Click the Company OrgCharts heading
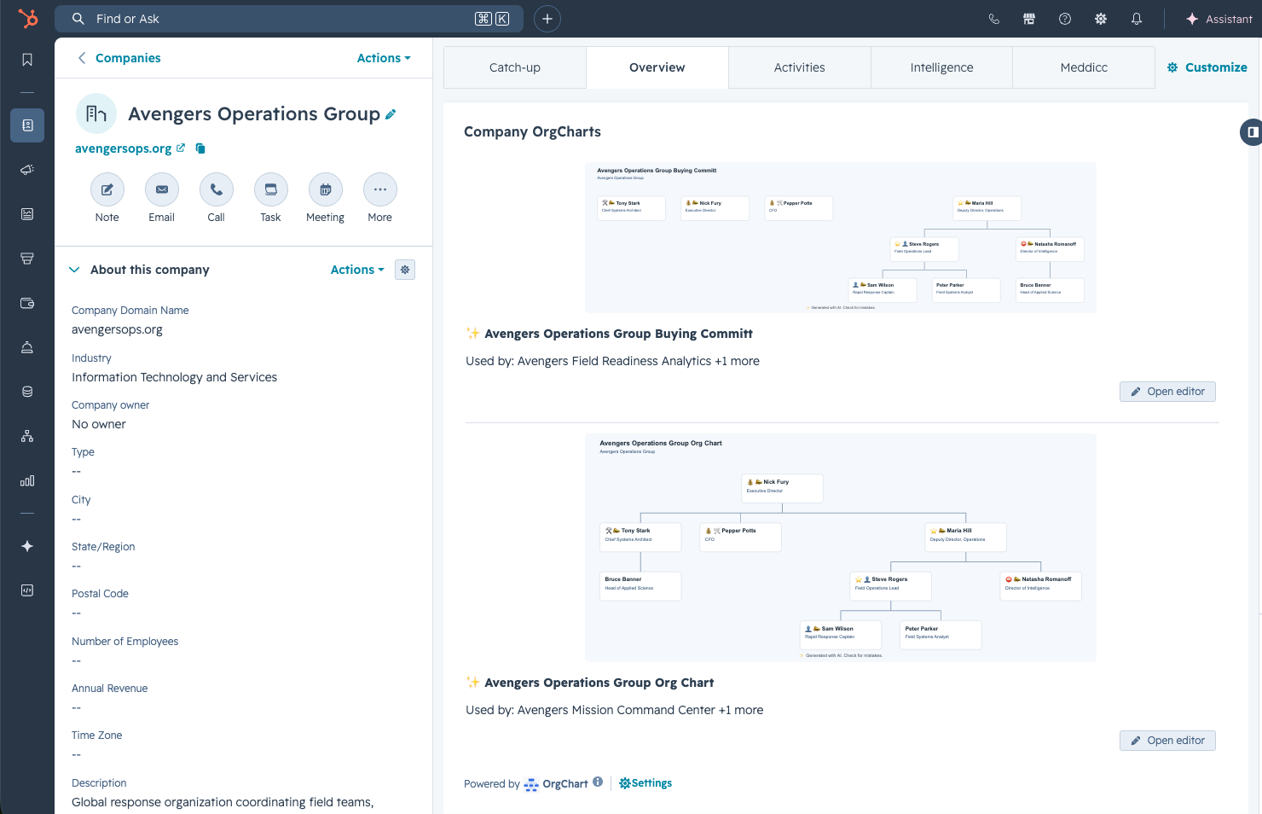Viewport: 1262px width, 814px height. click(x=532, y=131)
